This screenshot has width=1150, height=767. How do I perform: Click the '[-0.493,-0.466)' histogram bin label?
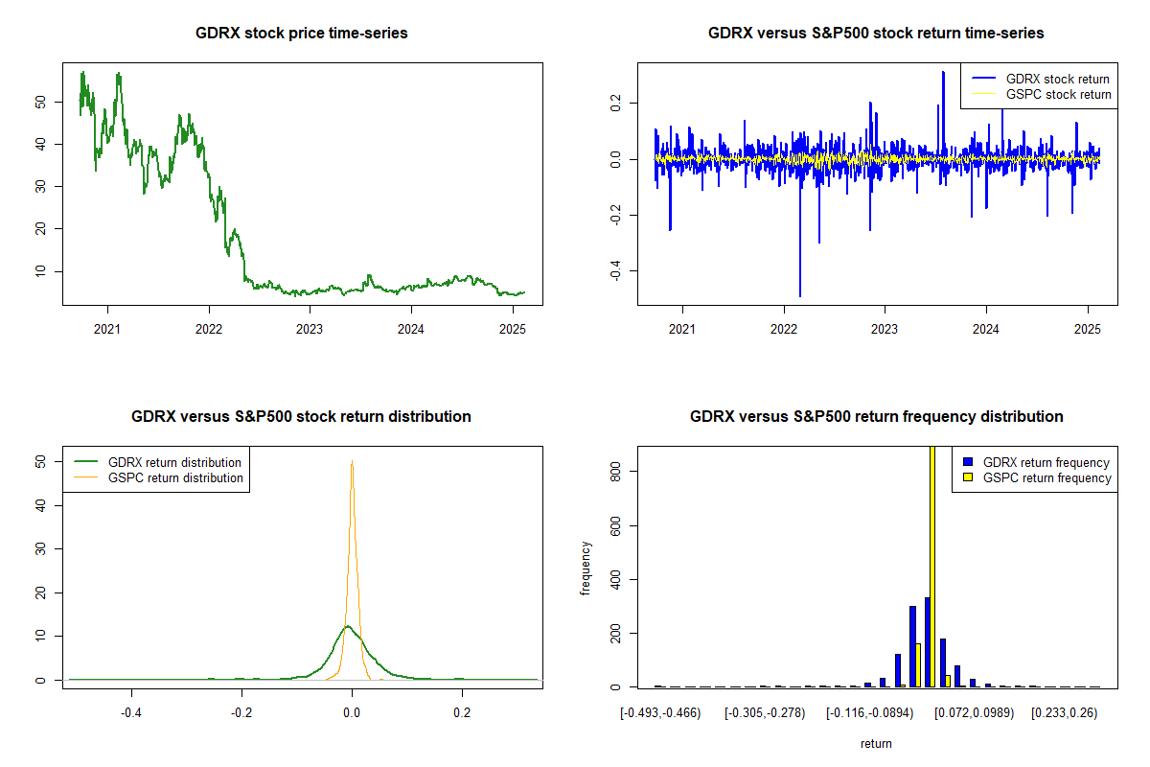tap(660, 714)
